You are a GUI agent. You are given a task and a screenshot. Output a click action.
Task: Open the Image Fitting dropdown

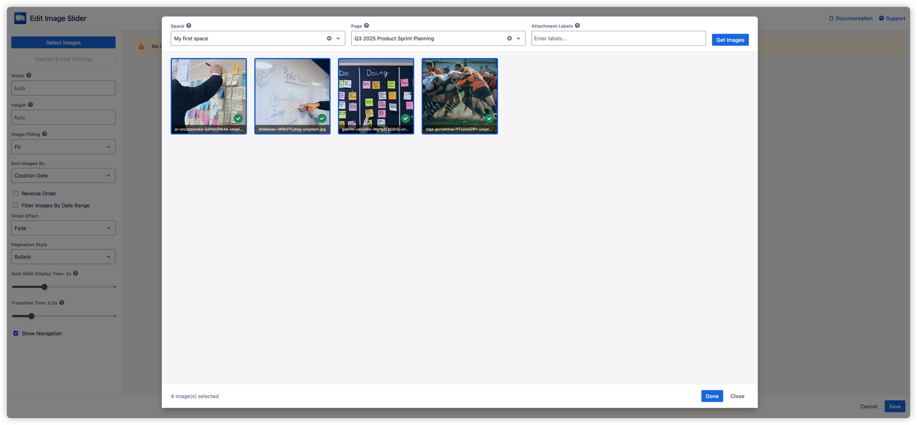pyautogui.click(x=63, y=146)
